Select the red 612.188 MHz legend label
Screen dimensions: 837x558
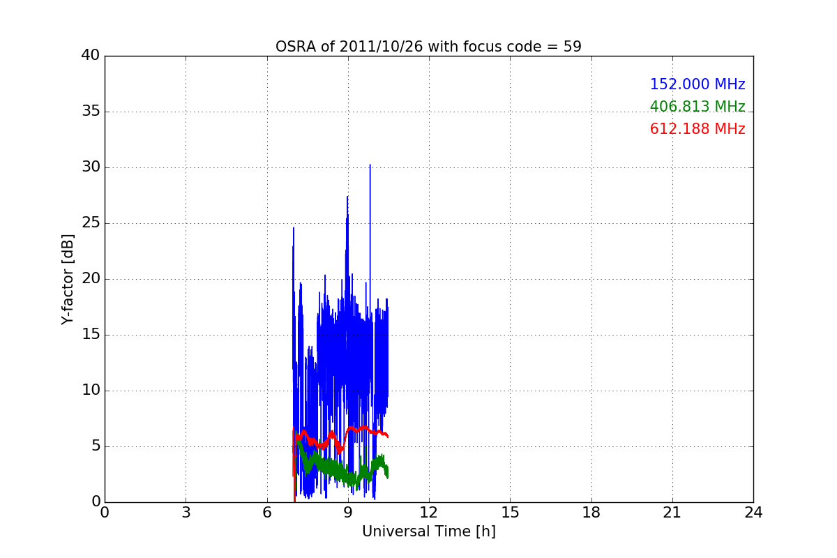pyautogui.click(x=697, y=129)
